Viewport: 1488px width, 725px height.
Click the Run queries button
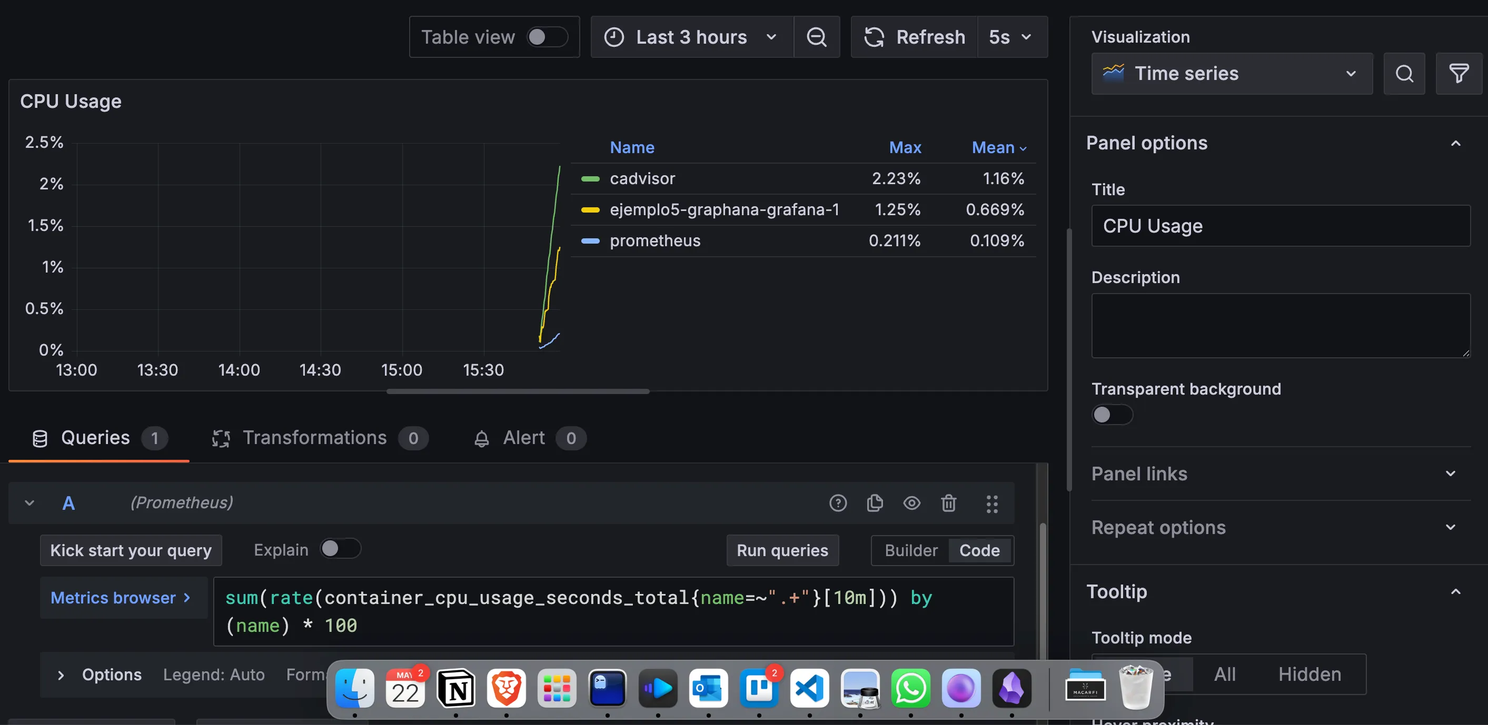tap(782, 550)
